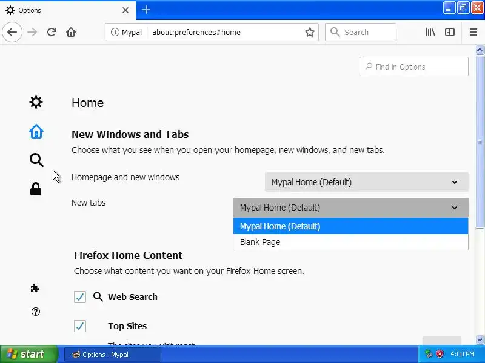Screen dimensions: 485x363
Task: Reload the current page
Action: (x=52, y=33)
